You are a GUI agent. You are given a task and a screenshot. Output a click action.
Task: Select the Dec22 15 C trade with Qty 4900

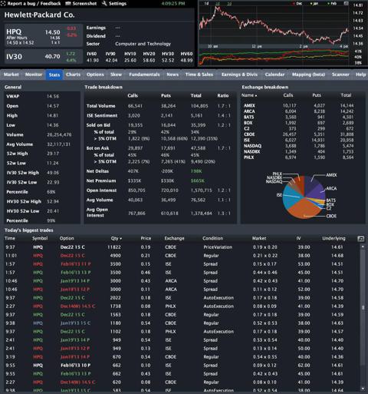[182, 256]
